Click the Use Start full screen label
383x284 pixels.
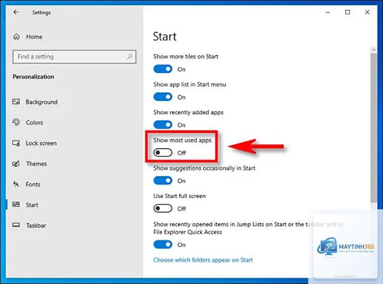pyautogui.click(x=180, y=196)
